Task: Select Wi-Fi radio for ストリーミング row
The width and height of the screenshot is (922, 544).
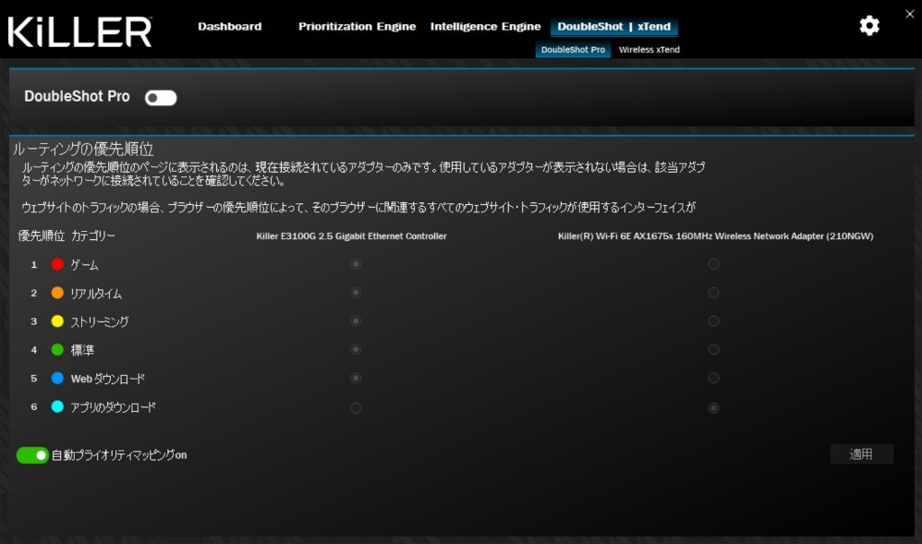Action: (713, 321)
